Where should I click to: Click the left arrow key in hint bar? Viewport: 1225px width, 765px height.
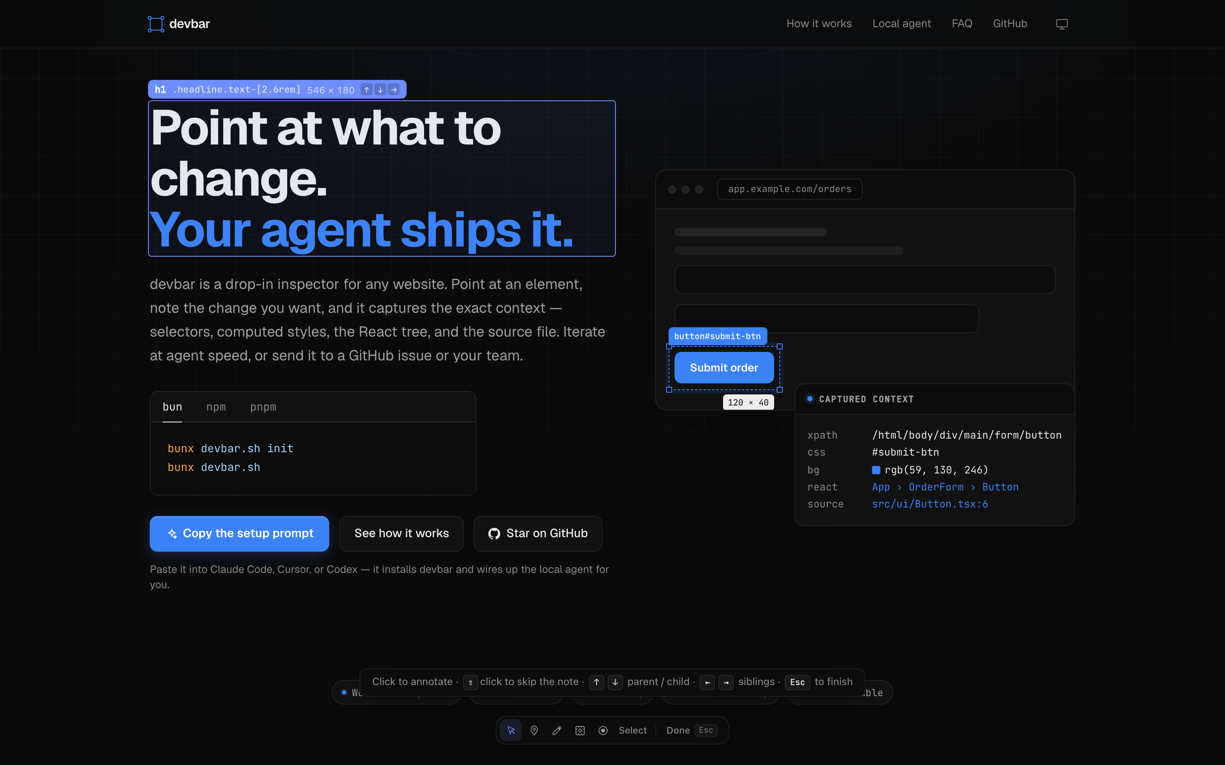[x=707, y=682]
